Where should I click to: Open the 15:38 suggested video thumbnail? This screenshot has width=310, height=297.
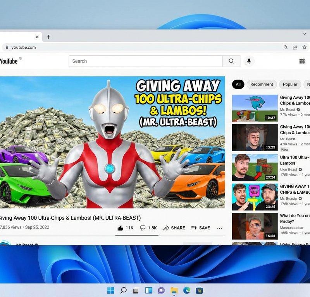255,226
